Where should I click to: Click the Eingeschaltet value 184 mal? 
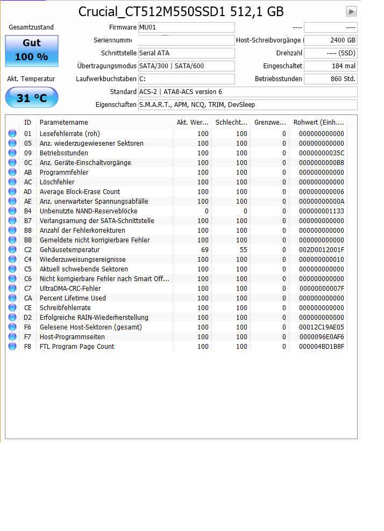331,66
